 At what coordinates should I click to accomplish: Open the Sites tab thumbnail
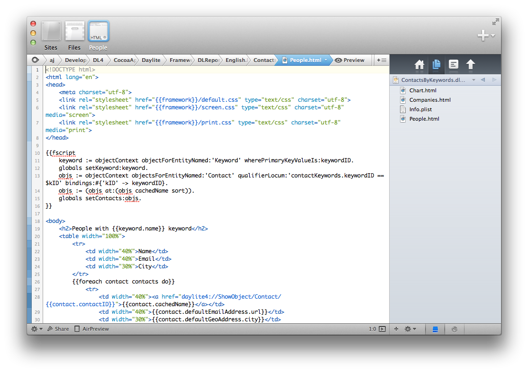[51, 31]
